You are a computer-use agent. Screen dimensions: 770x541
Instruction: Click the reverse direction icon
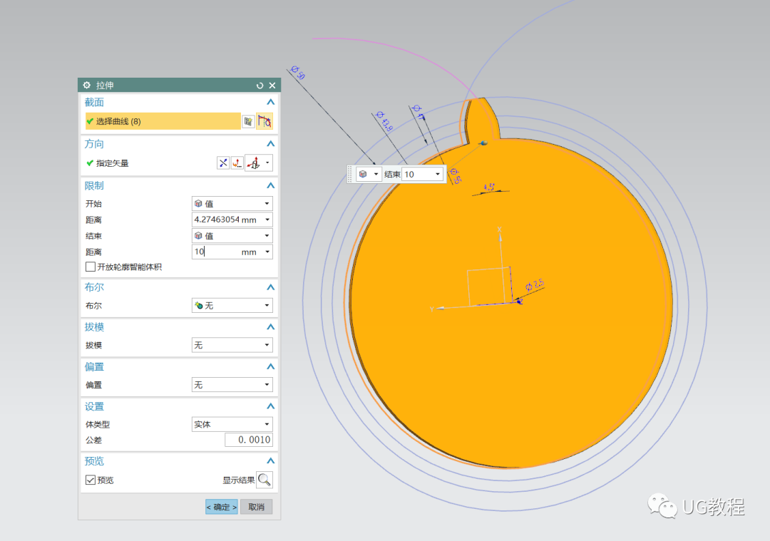tap(223, 163)
